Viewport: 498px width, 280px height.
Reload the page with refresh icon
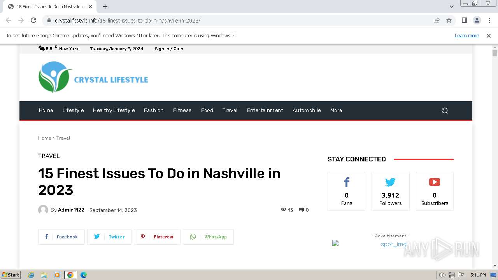point(33,20)
